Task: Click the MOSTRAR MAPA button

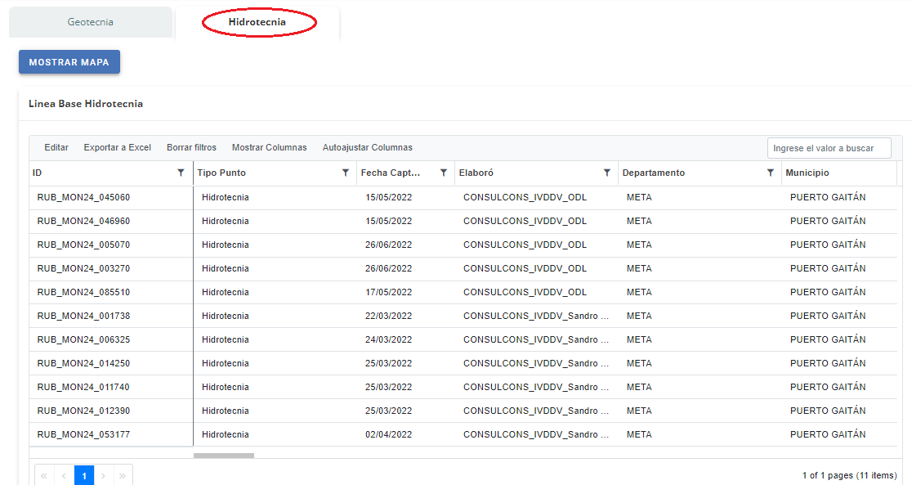Action: 69,62
